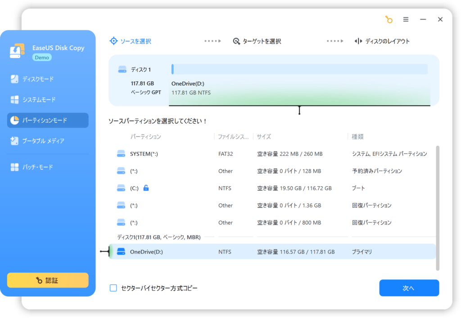Select パーティションモード in sidebar

tap(48, 120)
